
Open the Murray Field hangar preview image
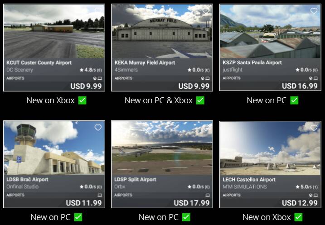pos(162,31)
